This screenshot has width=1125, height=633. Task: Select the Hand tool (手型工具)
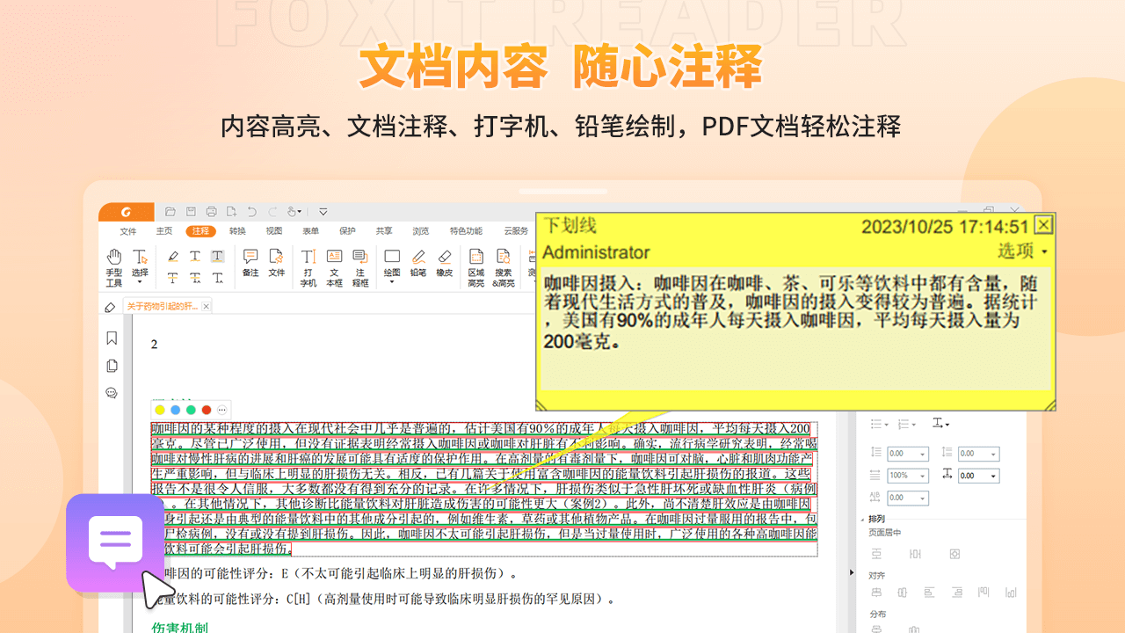[114, 266]
